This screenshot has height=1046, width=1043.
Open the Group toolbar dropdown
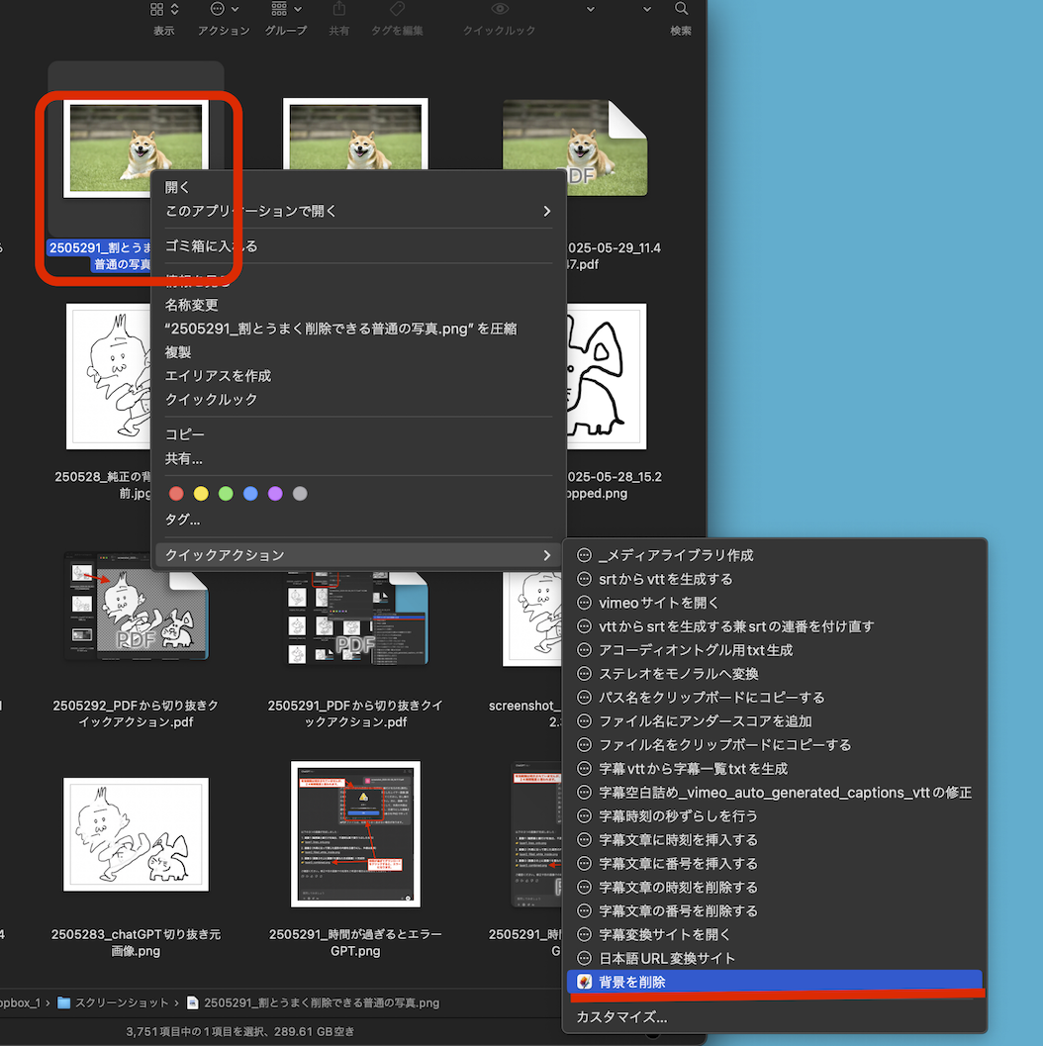[285, 9]
